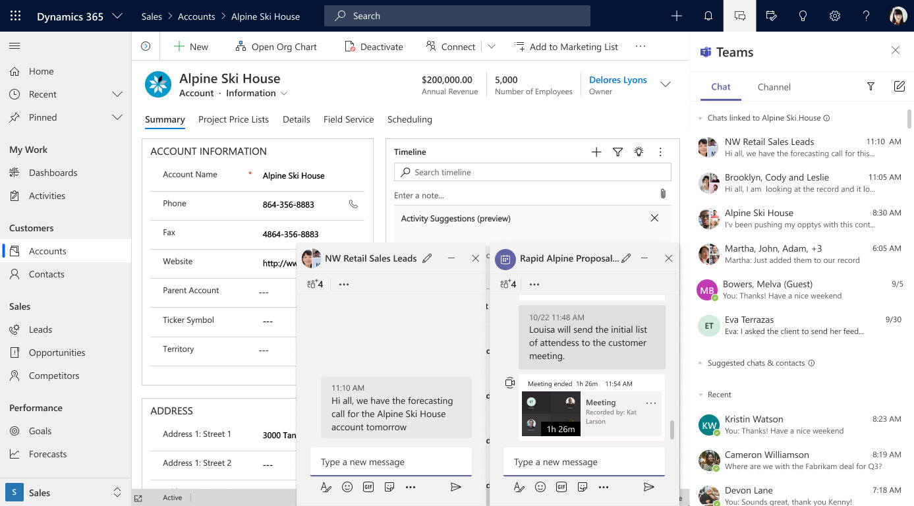This screenshot has width=914, height=506.
Task: Click the New command button
Action: pyautogui.click(x=191, y=47)
